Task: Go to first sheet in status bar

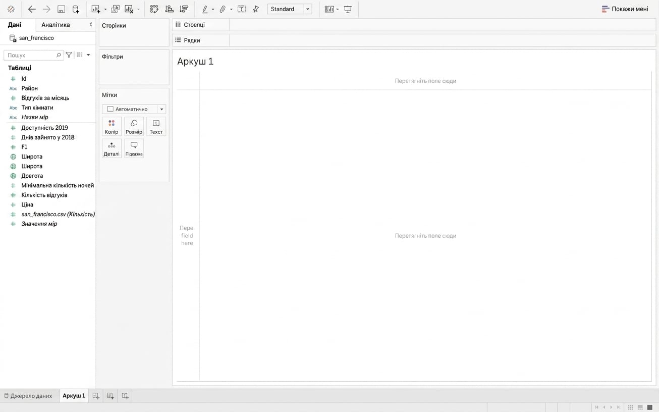Action: pos(597,407)
